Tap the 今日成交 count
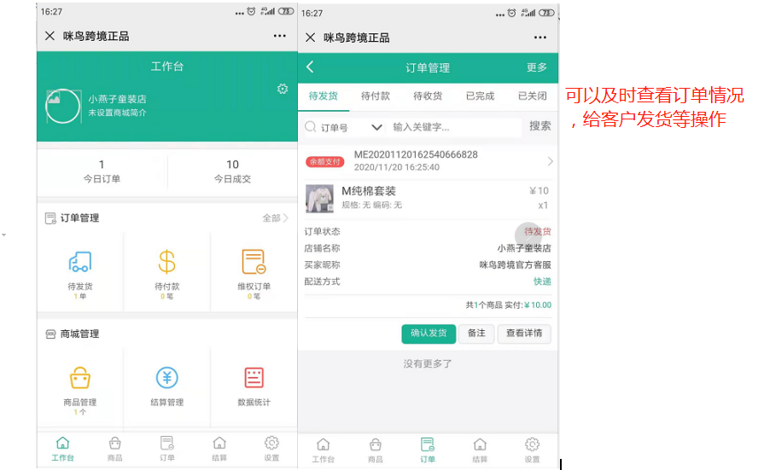Image resolution: width=764 pixels, height=470 pixels. tap(232, 165)
